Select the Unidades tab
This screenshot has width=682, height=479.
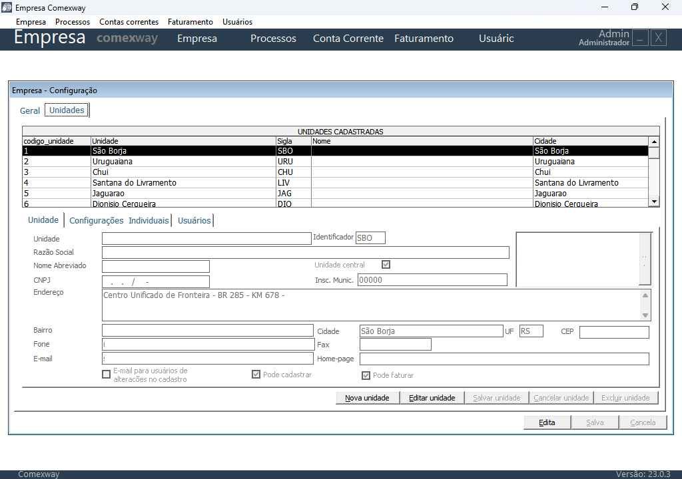[67, 110]
